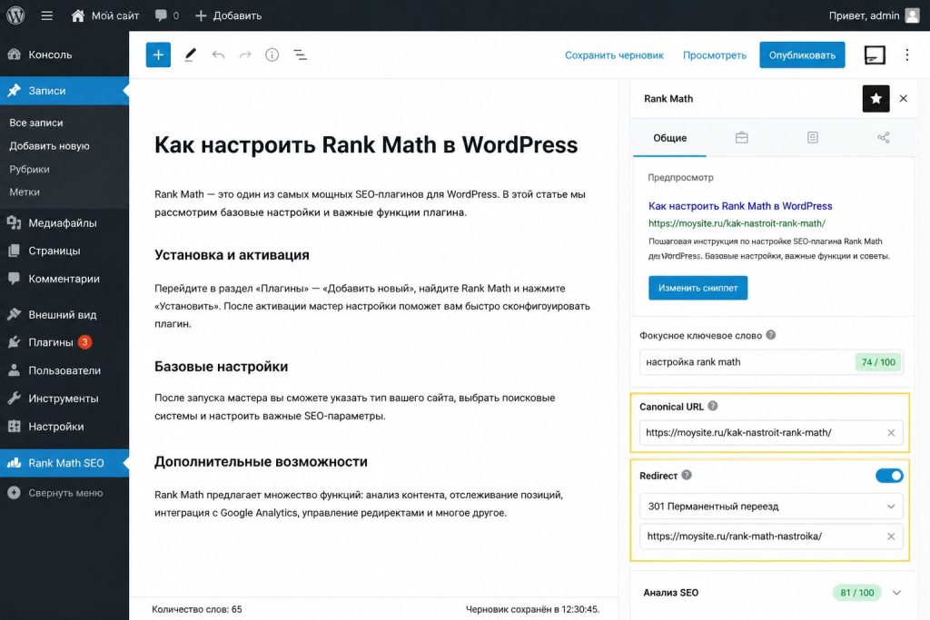Click the Rank Math star icon

click(x=876, y=98)
